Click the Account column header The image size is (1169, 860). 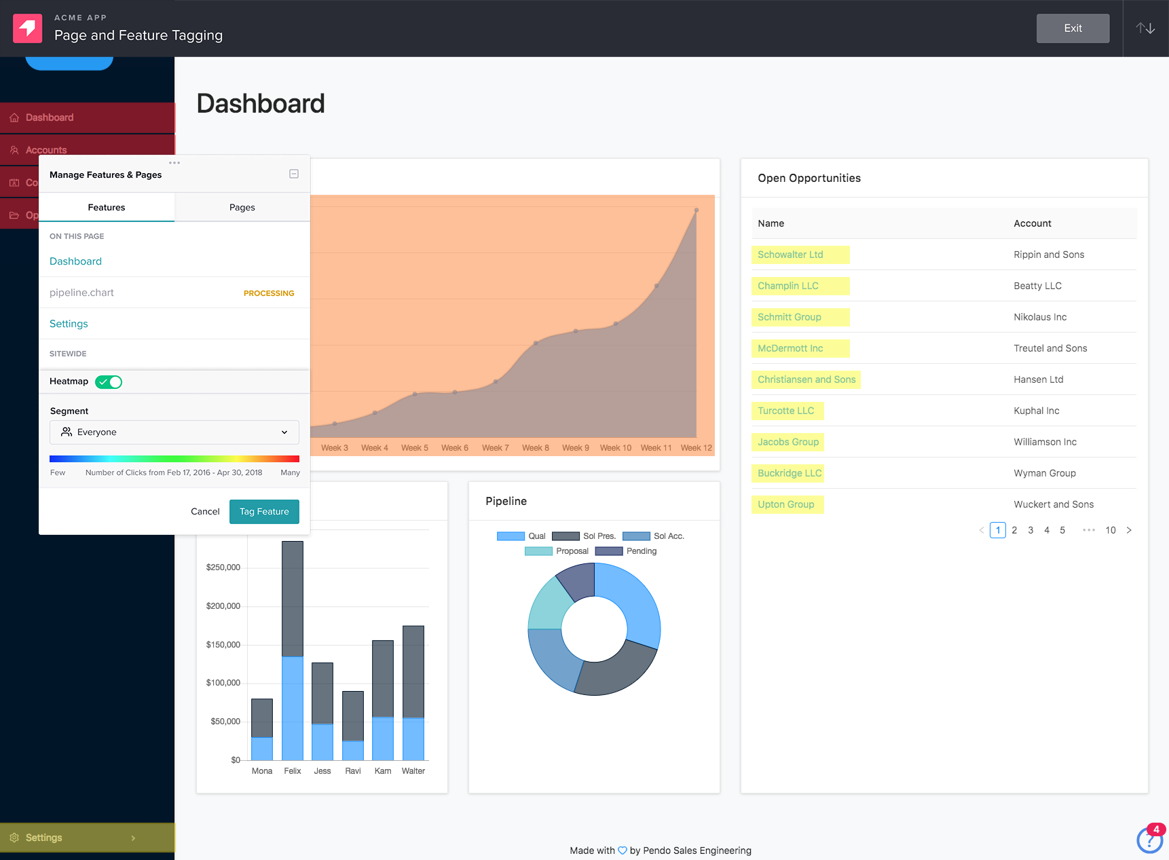[1033, 223]
